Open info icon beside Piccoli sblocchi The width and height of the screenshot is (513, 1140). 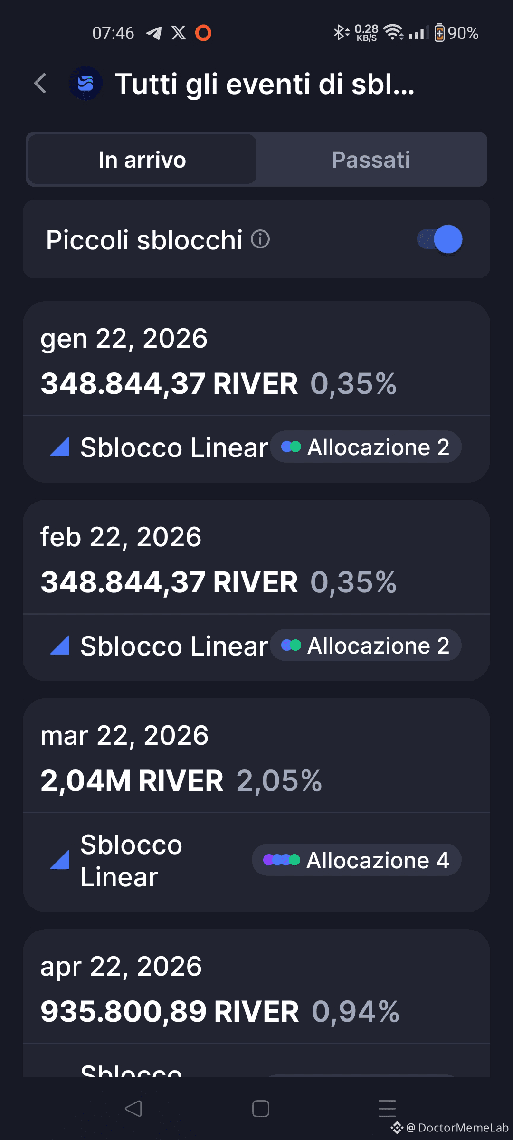click(260, 239)
